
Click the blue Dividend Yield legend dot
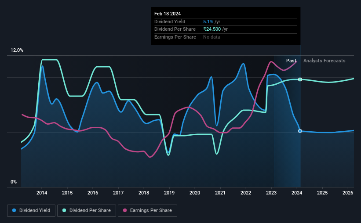(x=14, y=210)
